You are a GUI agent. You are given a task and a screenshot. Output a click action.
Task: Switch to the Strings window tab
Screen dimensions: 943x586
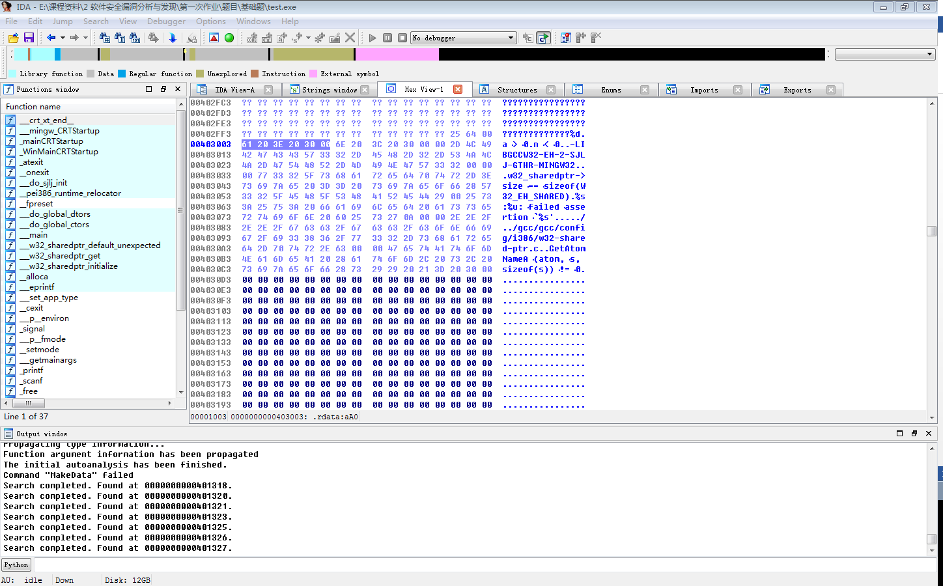pyautogui.click(x=330, y=90)
